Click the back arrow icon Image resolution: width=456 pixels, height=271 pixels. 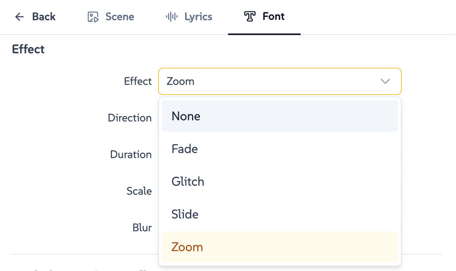coord(19,17)
